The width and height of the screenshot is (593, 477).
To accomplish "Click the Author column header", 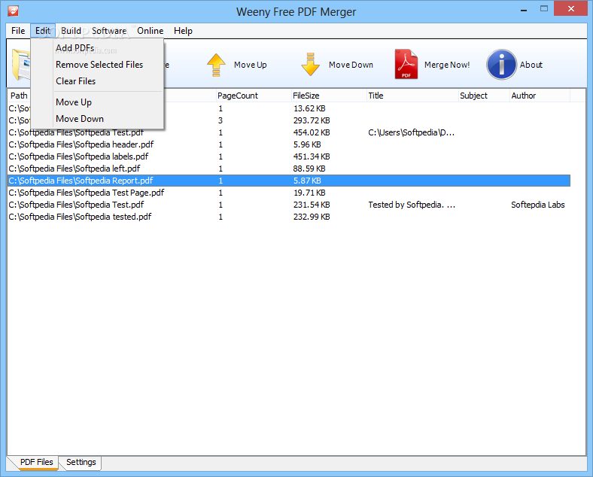I will (x=540, y=96).
